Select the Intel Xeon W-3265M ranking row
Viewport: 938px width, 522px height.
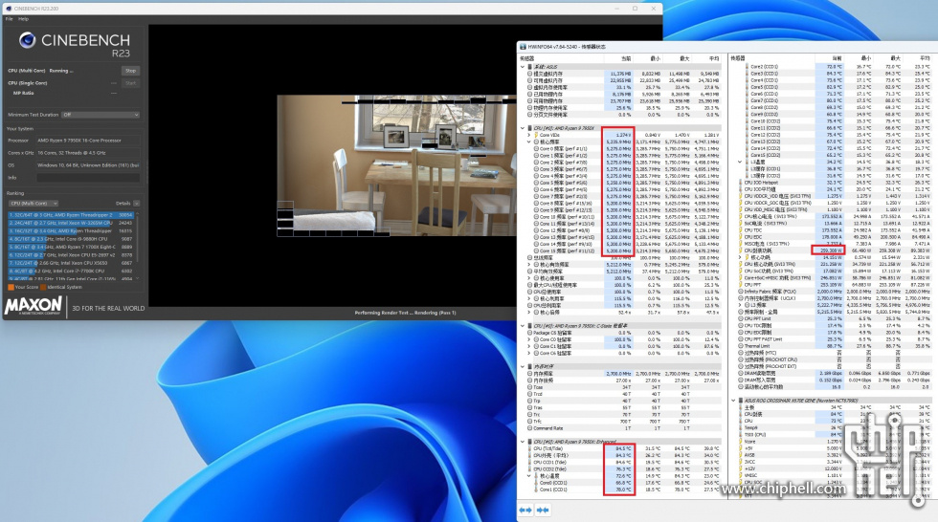[x=71, y=223]
